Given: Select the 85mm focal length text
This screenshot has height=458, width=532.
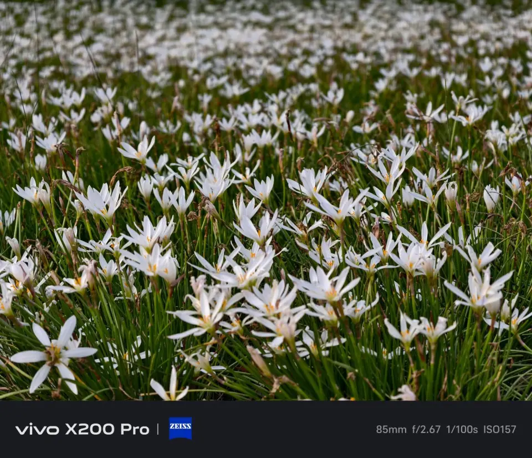Looking at the screenshot, I should 391,429.
